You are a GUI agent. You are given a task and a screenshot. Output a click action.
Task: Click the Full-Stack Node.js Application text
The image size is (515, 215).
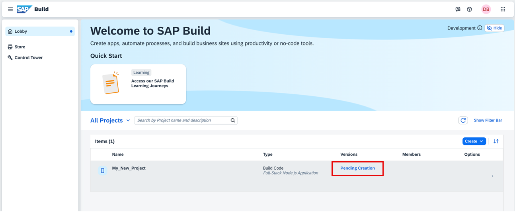[x=291, y=173]
